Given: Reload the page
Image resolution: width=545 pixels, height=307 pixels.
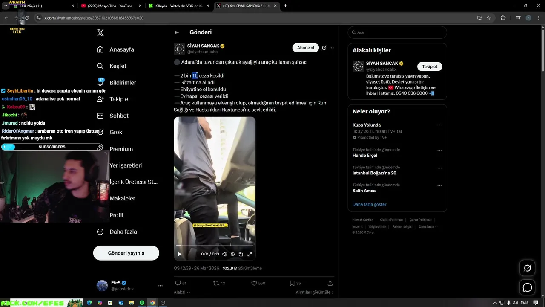Looking at the screenshot, I should click(x=26, y=18).
